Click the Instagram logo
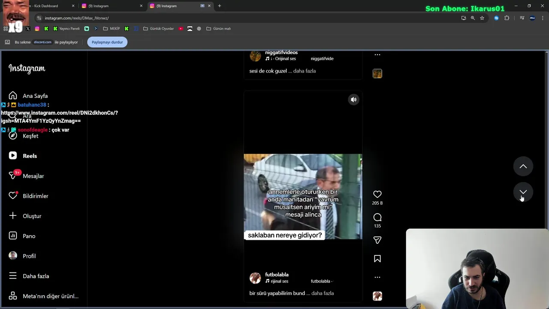 (27, 69)
